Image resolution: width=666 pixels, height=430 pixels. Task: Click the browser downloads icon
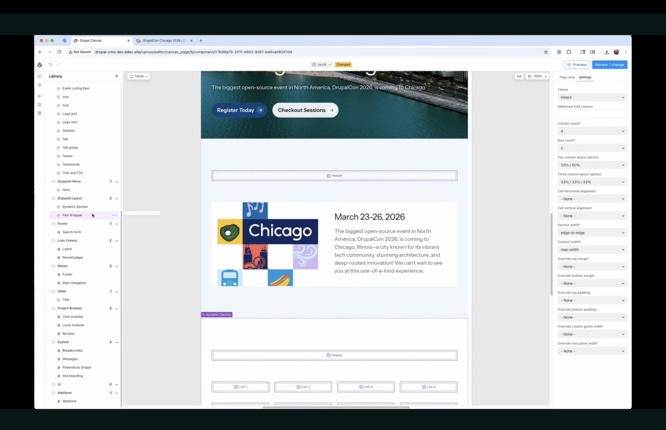point(607,52)
